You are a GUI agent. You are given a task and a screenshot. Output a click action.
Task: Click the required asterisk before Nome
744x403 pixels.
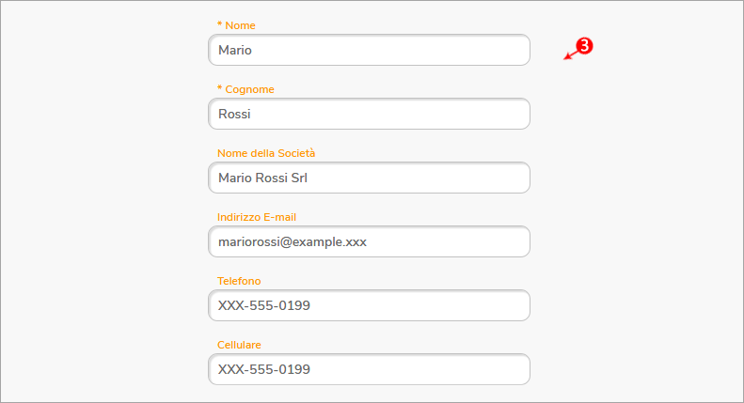coord(220,24)
